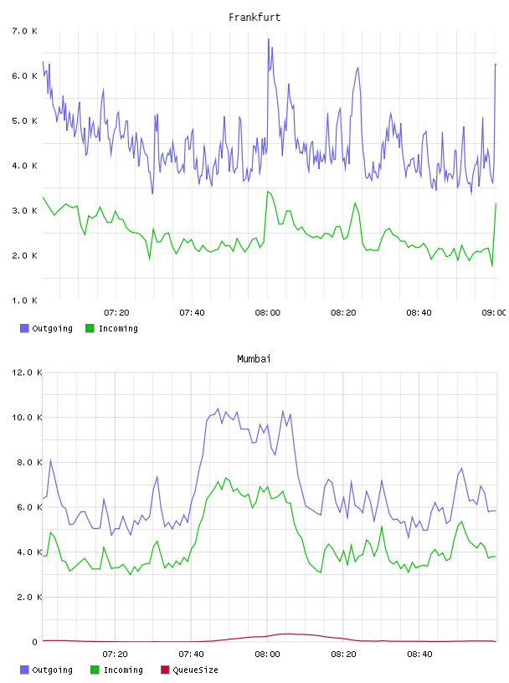509x683 pixels.
Task: Click the 2.0 K axis label in Mumbai chart
Action: tap(29, 597)
